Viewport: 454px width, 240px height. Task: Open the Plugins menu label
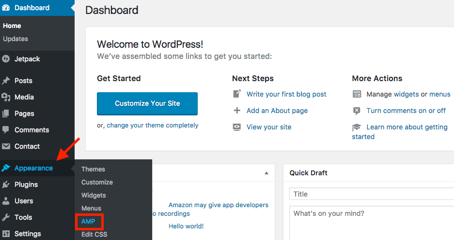[x=26, y=184]
